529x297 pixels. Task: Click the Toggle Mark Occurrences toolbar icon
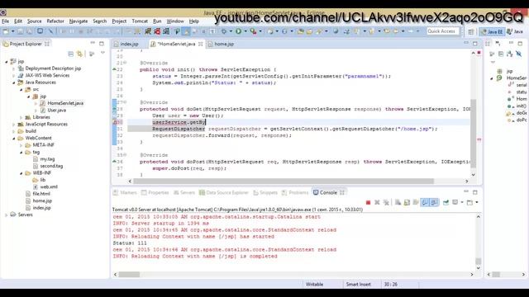coord(186,31)
